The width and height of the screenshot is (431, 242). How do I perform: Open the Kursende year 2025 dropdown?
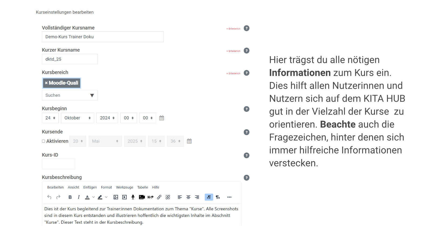pos(135,141)
